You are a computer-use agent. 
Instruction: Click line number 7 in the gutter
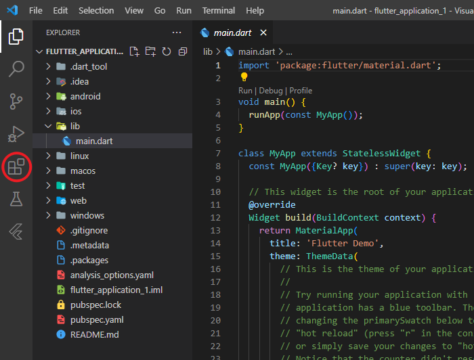218,154
